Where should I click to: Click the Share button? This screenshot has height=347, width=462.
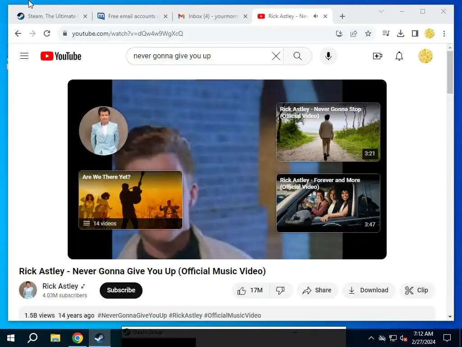tap(317, 290)
